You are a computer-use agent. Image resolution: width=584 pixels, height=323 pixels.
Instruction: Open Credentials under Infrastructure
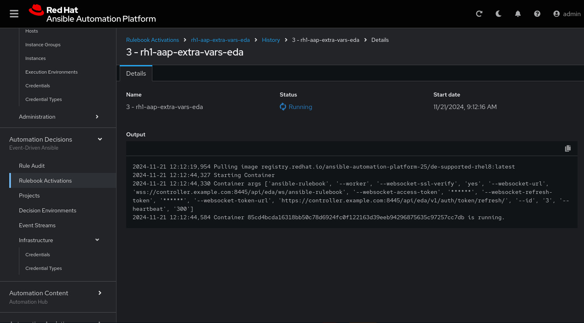click(37, 255)
